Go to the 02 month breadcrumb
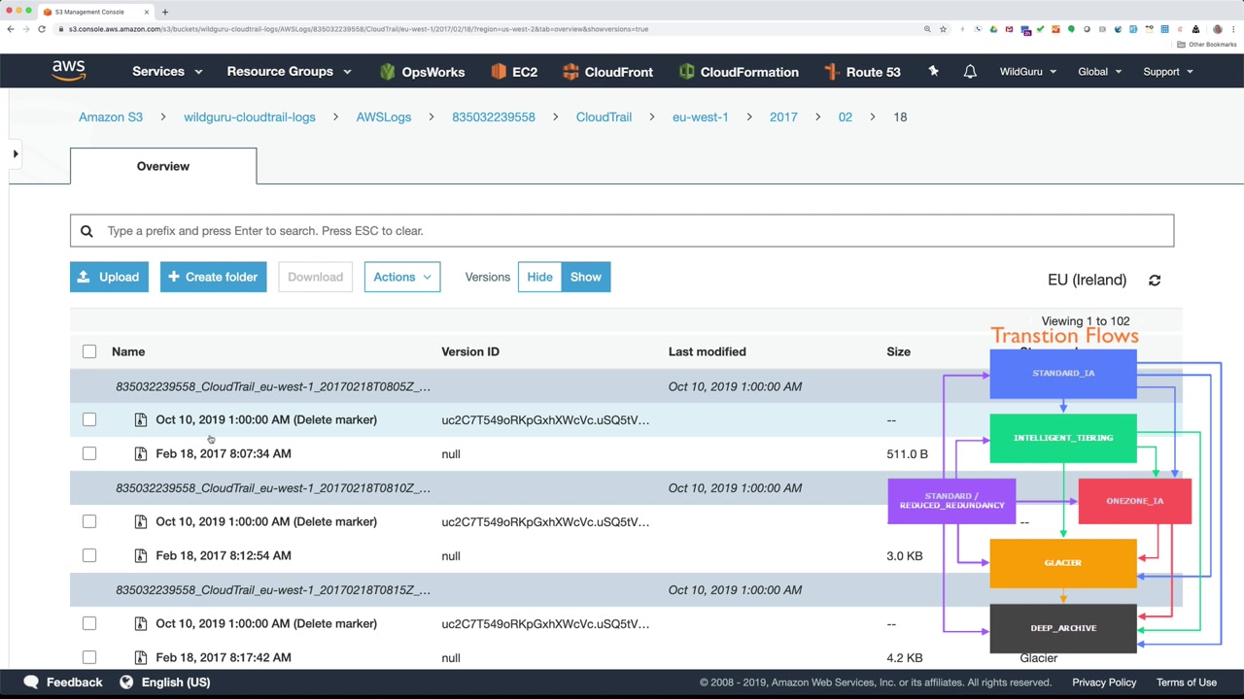The height and width of the screenshot is (699, 1244). coord(846,116)
